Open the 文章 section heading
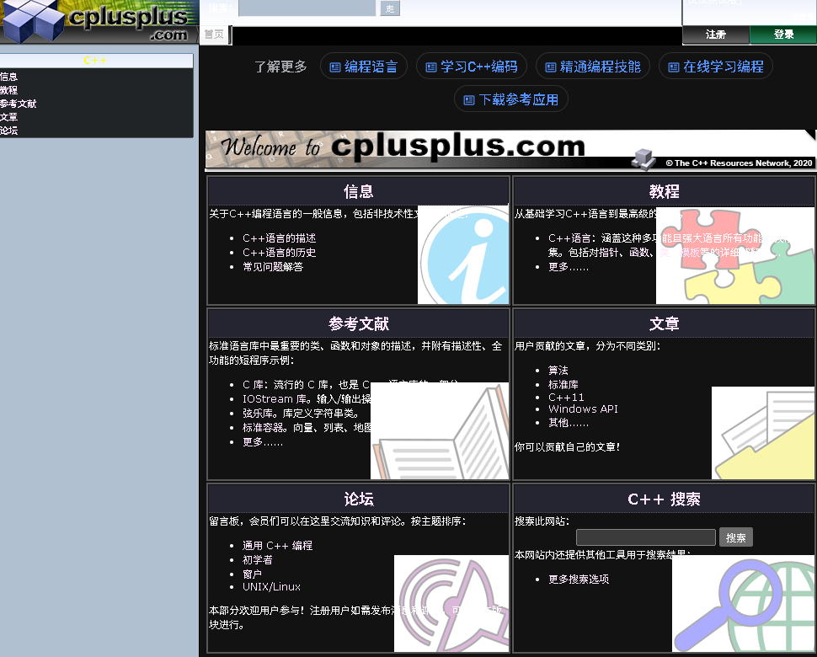This screenshot has width=817, height=657. click(664, 324)
